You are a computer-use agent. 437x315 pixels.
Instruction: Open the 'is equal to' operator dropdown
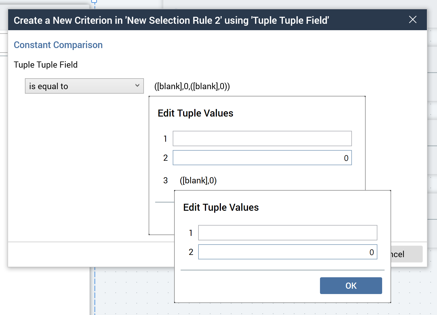click(x=84, y=86)
